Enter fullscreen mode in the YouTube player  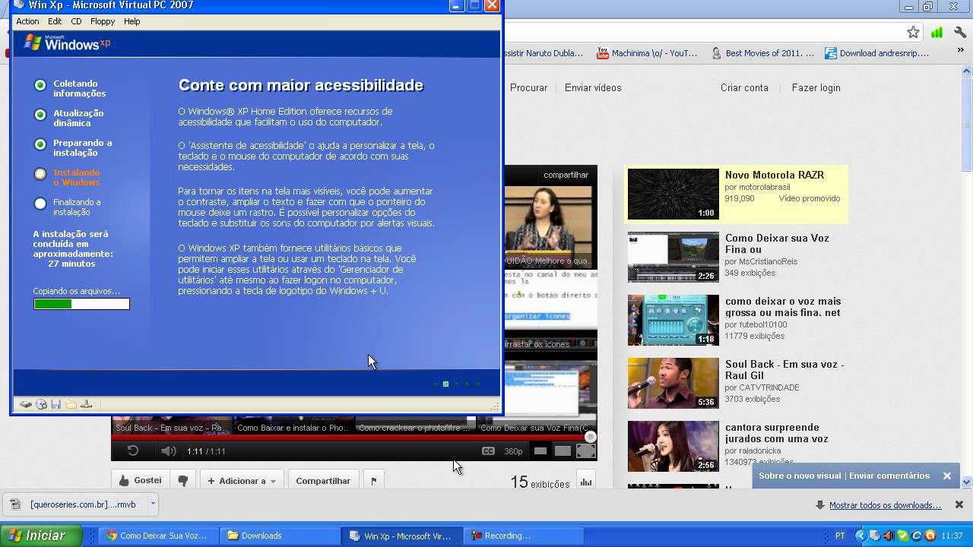tap(586, 451)
